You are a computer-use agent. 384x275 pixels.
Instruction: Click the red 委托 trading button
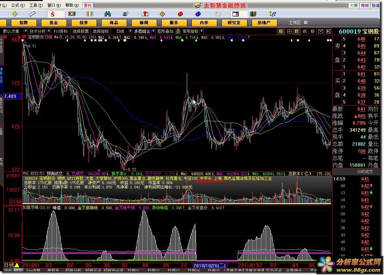coord(88,5)
